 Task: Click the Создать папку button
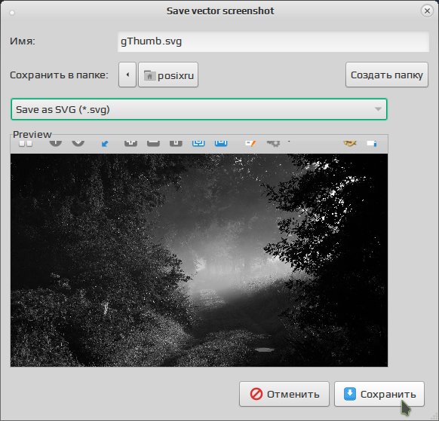(387, 75)
